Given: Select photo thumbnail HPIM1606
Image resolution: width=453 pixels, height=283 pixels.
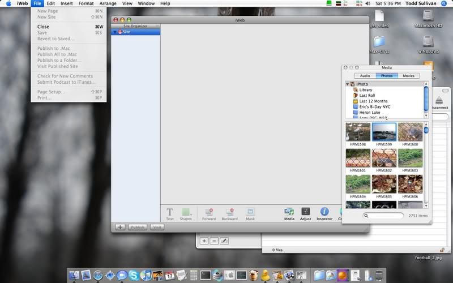Looking at the screenshot, I should 410,184.
